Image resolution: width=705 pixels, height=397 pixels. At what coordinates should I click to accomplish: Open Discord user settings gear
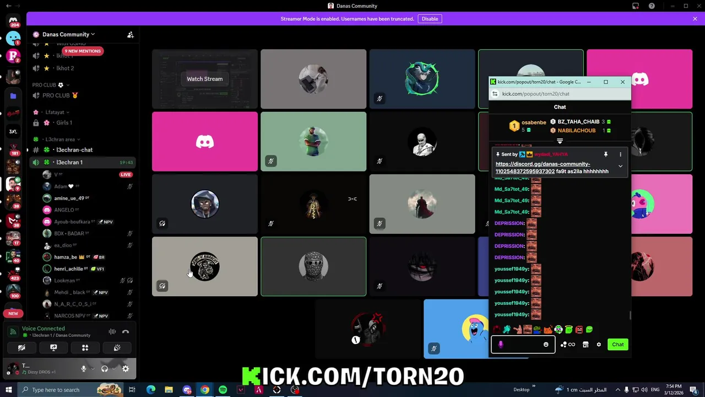tap(126, 369)
